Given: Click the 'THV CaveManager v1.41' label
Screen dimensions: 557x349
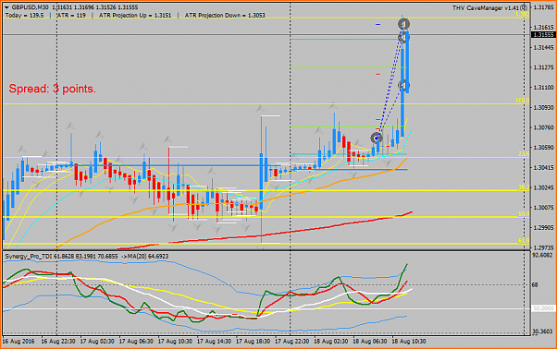Looking at the screenshot, I should pyautogui.click(x=487, y=7).
